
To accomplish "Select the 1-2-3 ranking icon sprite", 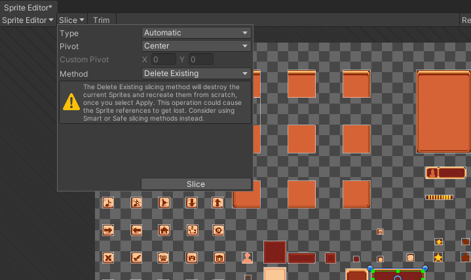I will coord(192,230).
